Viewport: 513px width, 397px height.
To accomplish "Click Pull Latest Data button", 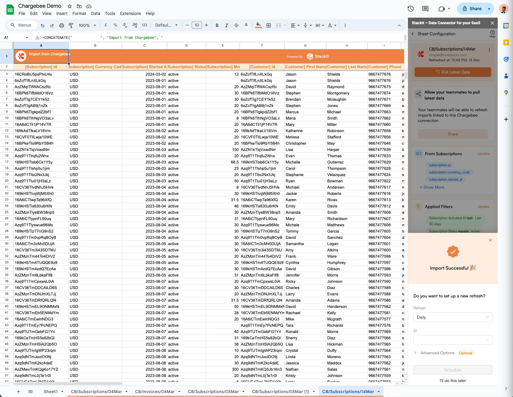I will tap(453, 72).
